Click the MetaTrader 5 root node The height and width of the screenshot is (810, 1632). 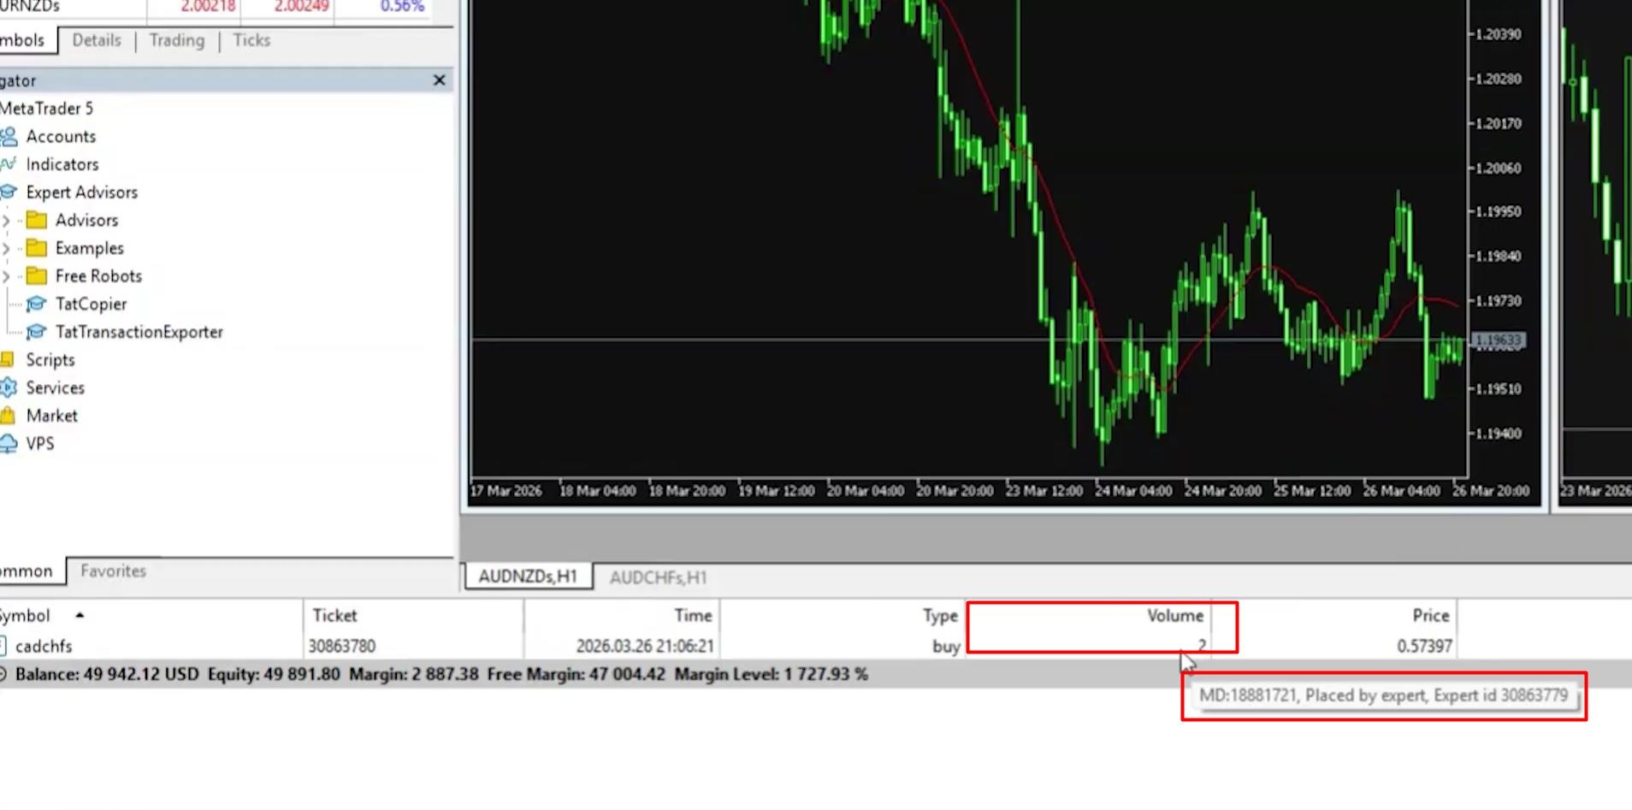point(46,109)
